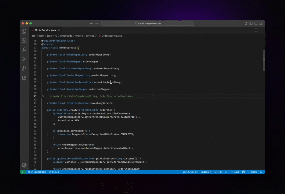Click the Customize Layout icon

pyautogui.click(x=246, y=23)
